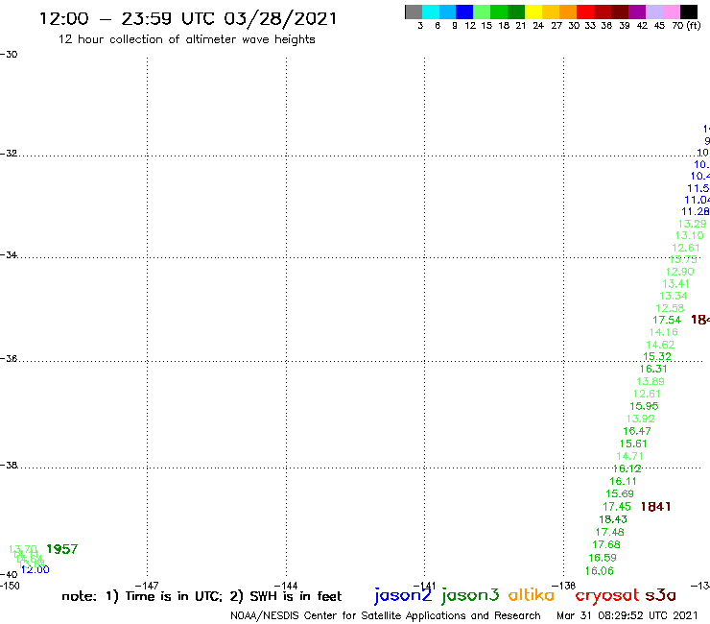Viewport: 710px width, 624px height.
Task: Select the value '16.12'
Action: (627, 468)
